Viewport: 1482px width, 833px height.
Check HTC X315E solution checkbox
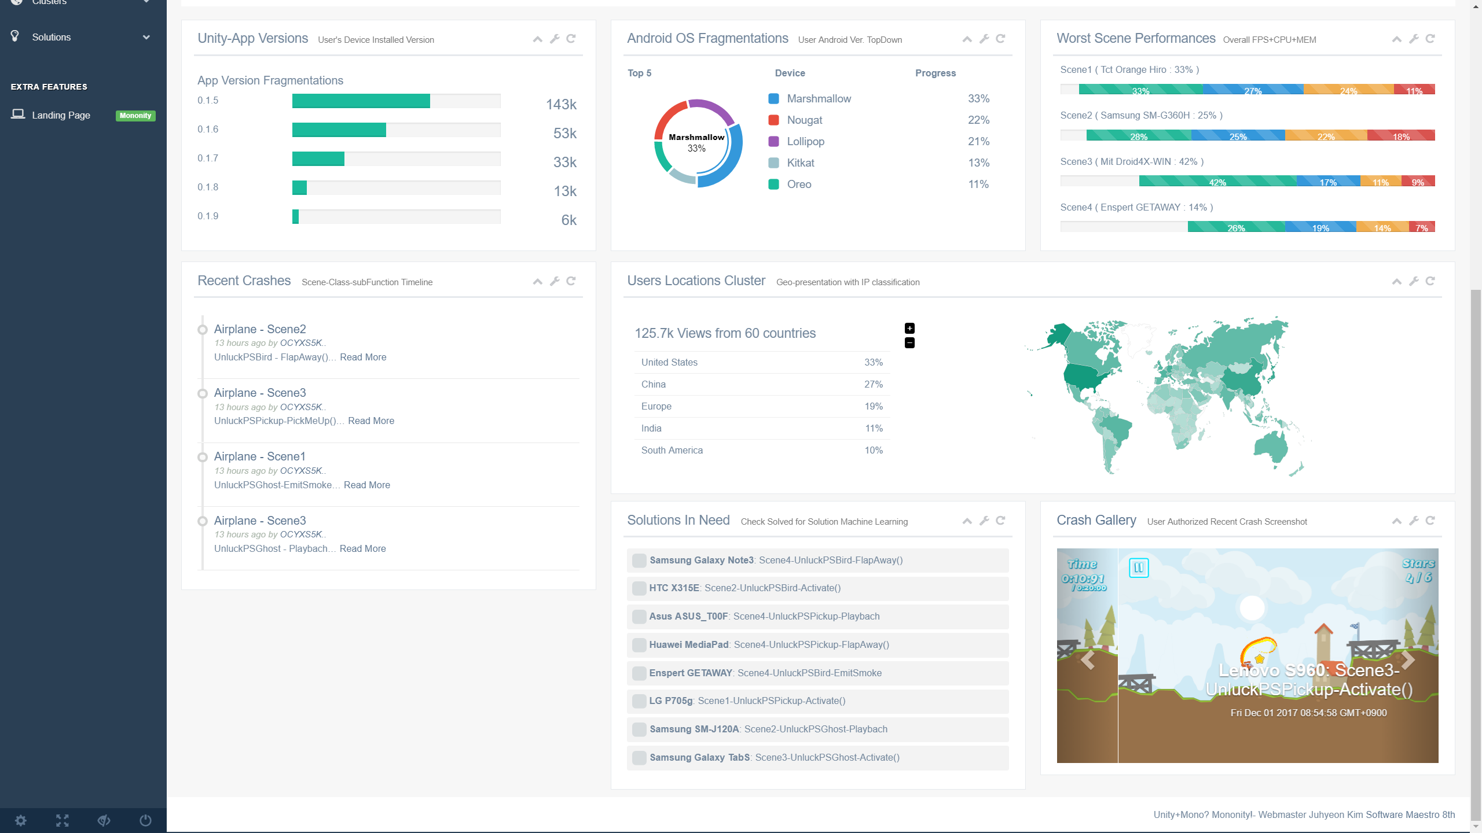(x=639, y=588)
